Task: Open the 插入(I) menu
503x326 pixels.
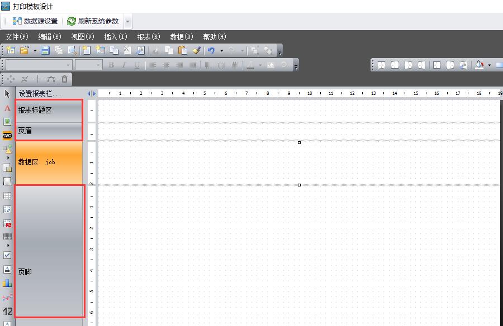Action: click(116, 37)
